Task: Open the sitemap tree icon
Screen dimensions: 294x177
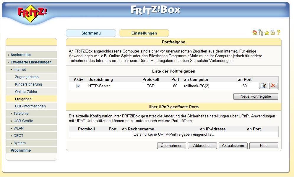Action: (x=261, y=32)
